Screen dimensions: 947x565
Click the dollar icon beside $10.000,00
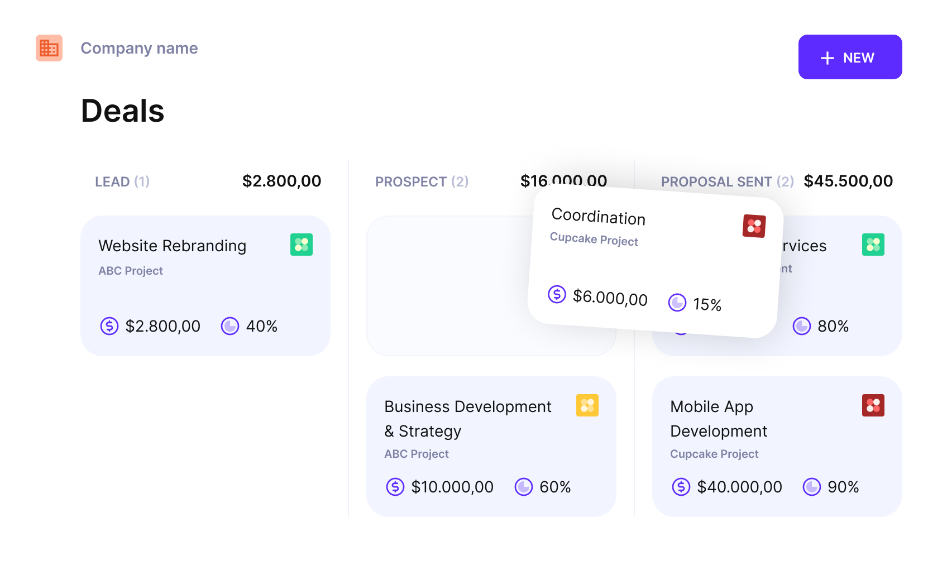click(395, 487)
